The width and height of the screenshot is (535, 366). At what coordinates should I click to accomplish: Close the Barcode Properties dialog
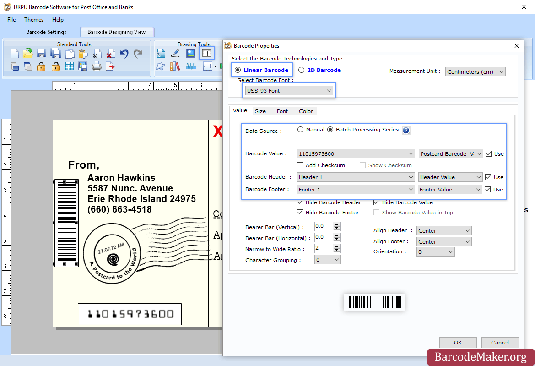(517, 46)
